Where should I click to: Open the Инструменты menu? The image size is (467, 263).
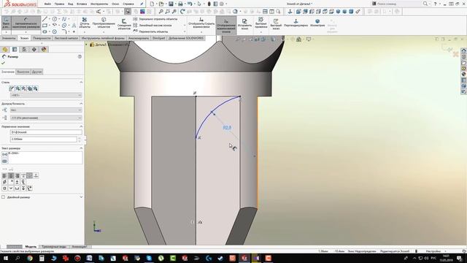tap(99, 4)
